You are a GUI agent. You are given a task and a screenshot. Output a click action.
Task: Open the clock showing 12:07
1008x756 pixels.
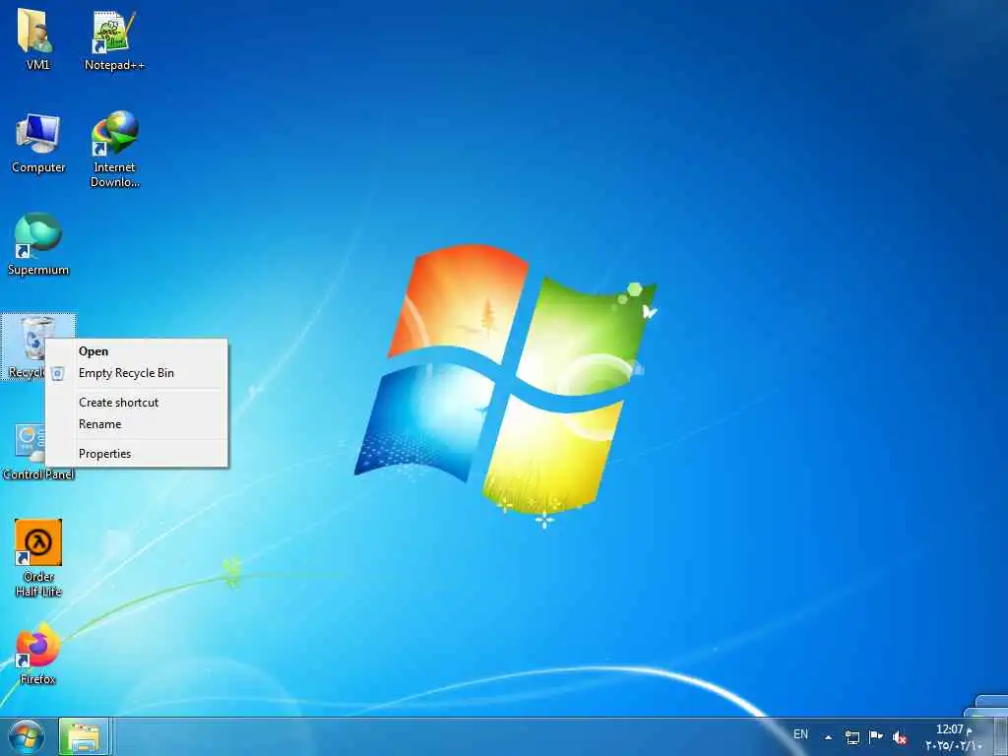[954, 737]
